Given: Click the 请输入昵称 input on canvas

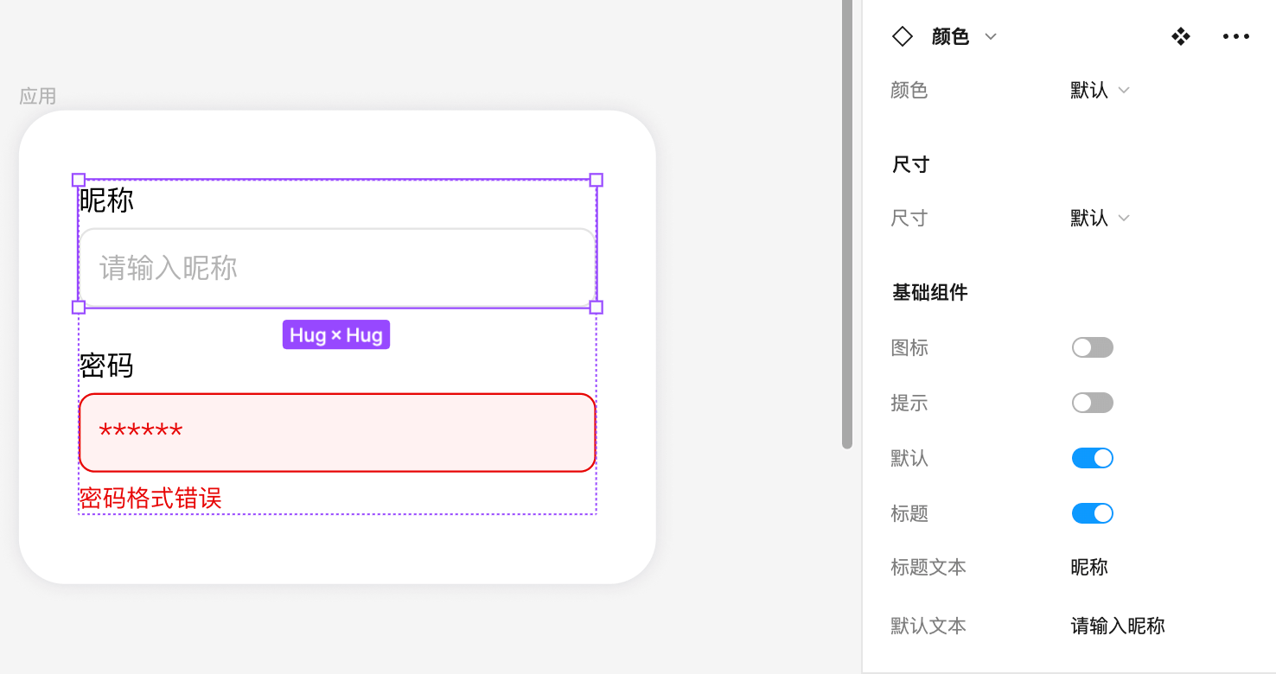Looking at the screenshot, I should point(337,268).
